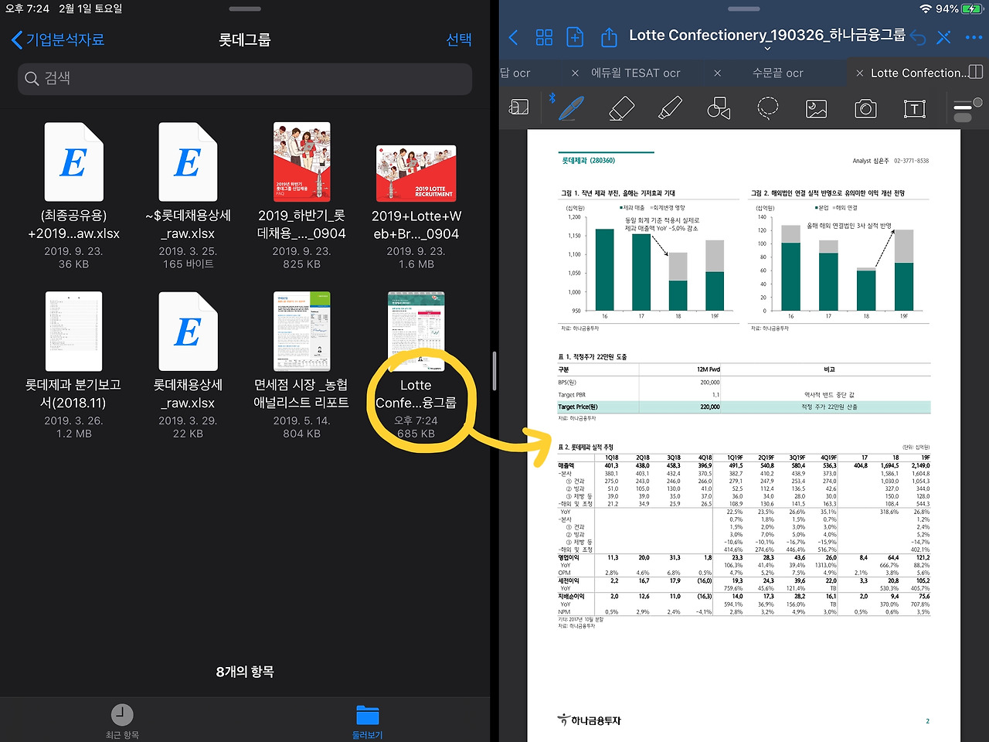This screenshot has height=742, width=989.
Task: Tap the Bluetooth stylus indicator
Action: [552, 98]
